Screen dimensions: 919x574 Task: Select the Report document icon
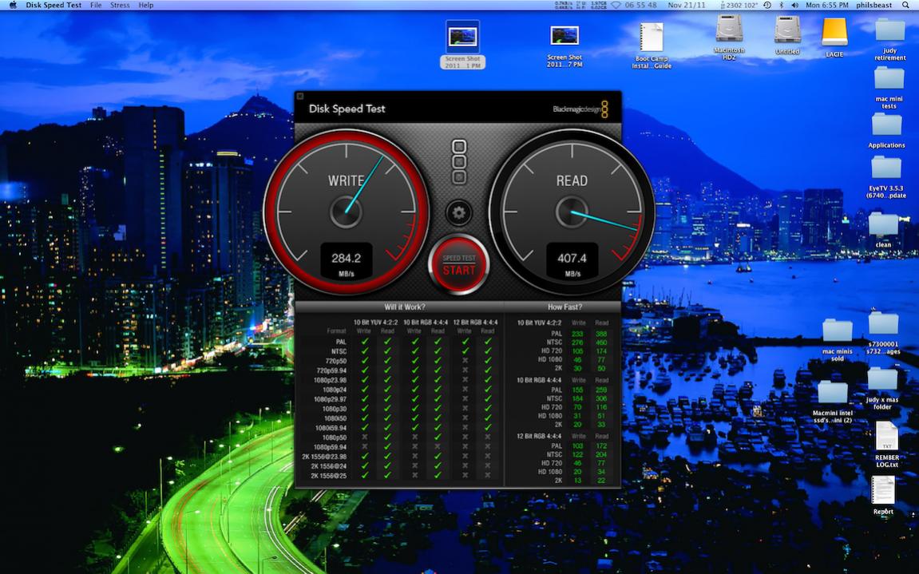(x=883, y=496)
